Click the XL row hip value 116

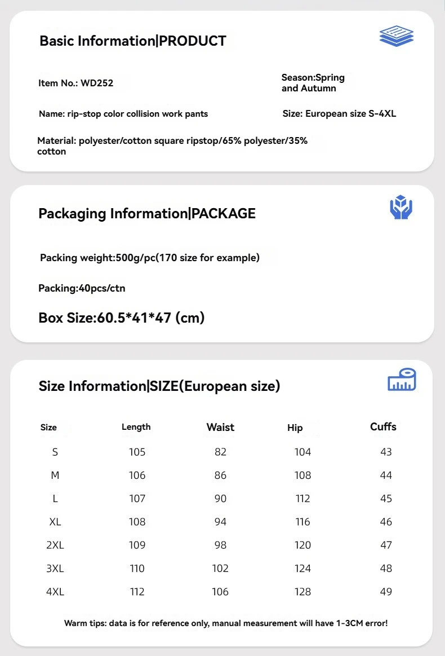click(x=302, y=522)
